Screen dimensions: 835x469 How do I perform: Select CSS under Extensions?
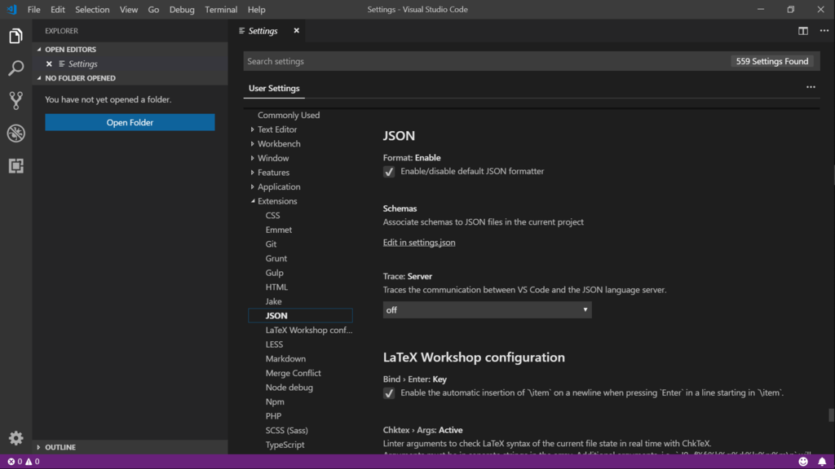[272, 215]
